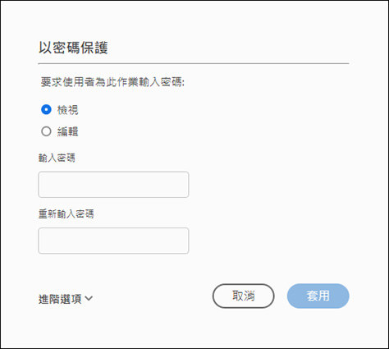Focus the 重新輸入密碼 confirmation field
389x349 pixels.
click(113, 241)
